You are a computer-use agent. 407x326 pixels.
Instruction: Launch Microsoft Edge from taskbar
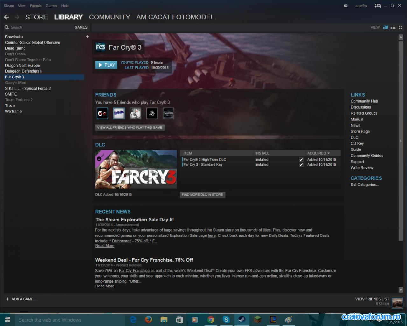pyautogui.click(x=133, y=320)
